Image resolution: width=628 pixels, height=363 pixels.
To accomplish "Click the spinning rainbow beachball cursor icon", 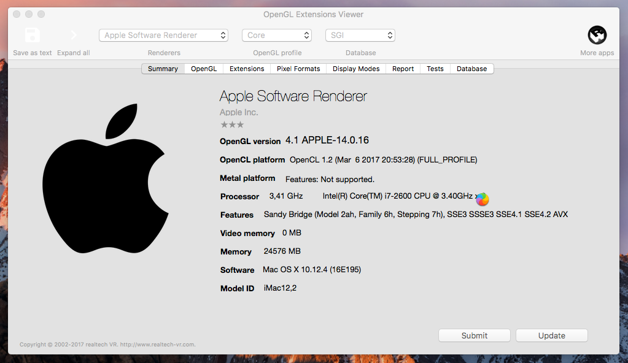I will 483,199.
